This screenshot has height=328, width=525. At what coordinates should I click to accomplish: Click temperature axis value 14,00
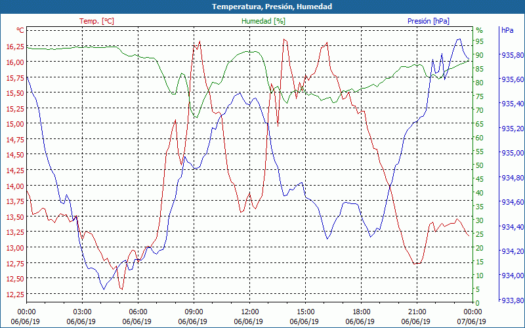[15, 186]
